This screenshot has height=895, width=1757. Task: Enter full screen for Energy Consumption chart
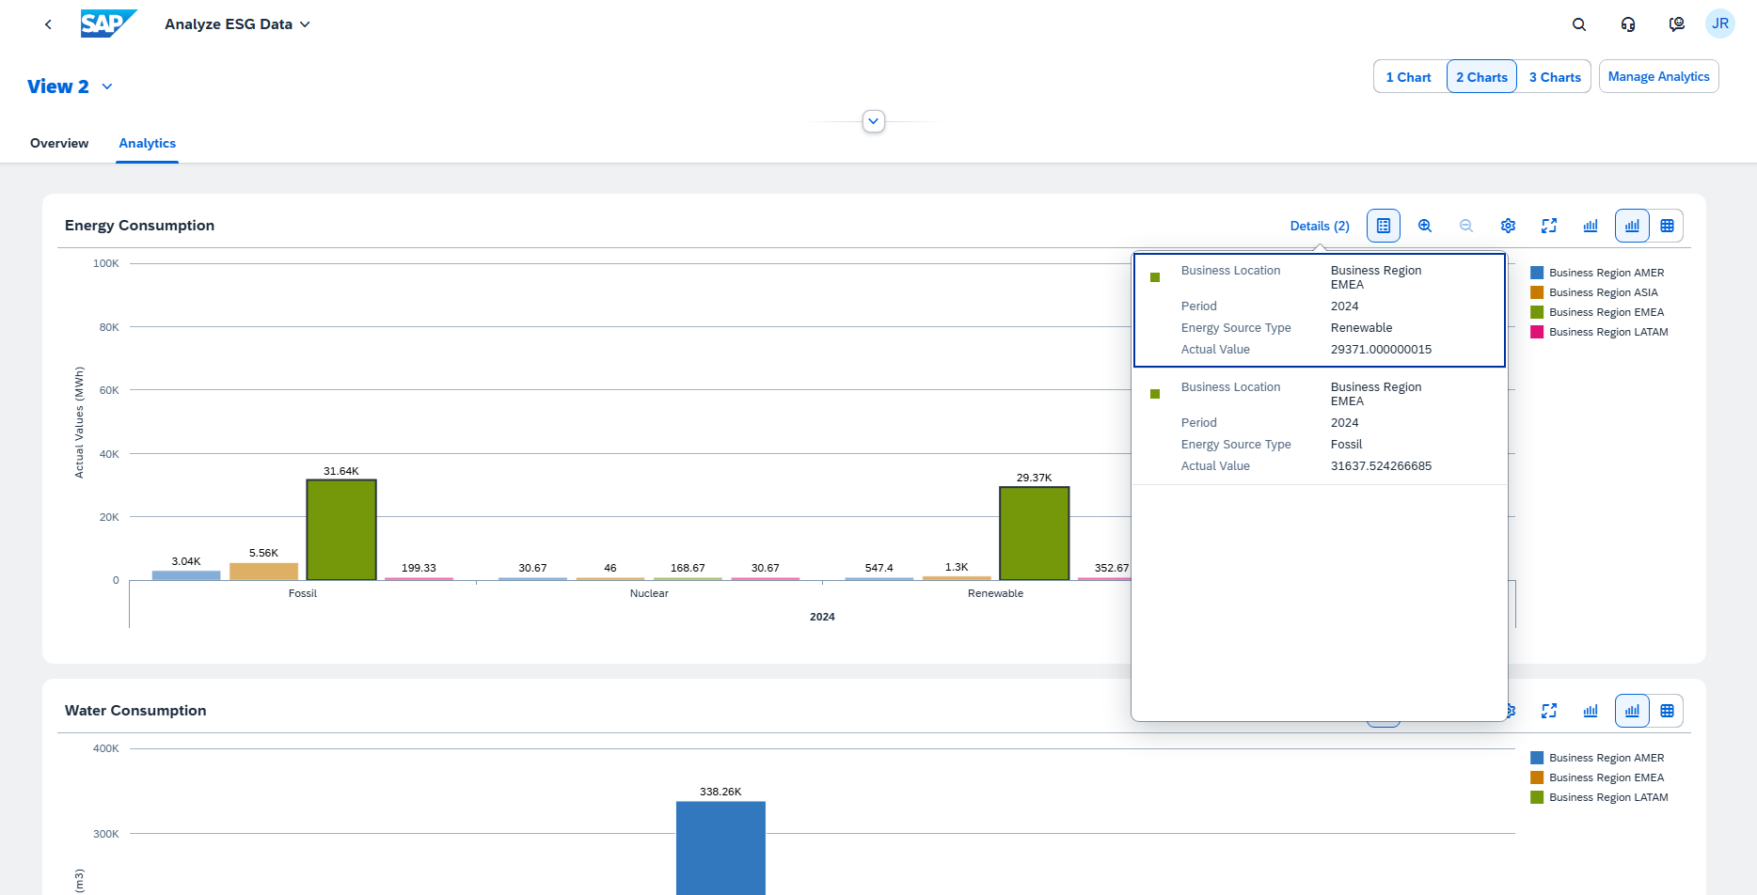(1549, 226)
